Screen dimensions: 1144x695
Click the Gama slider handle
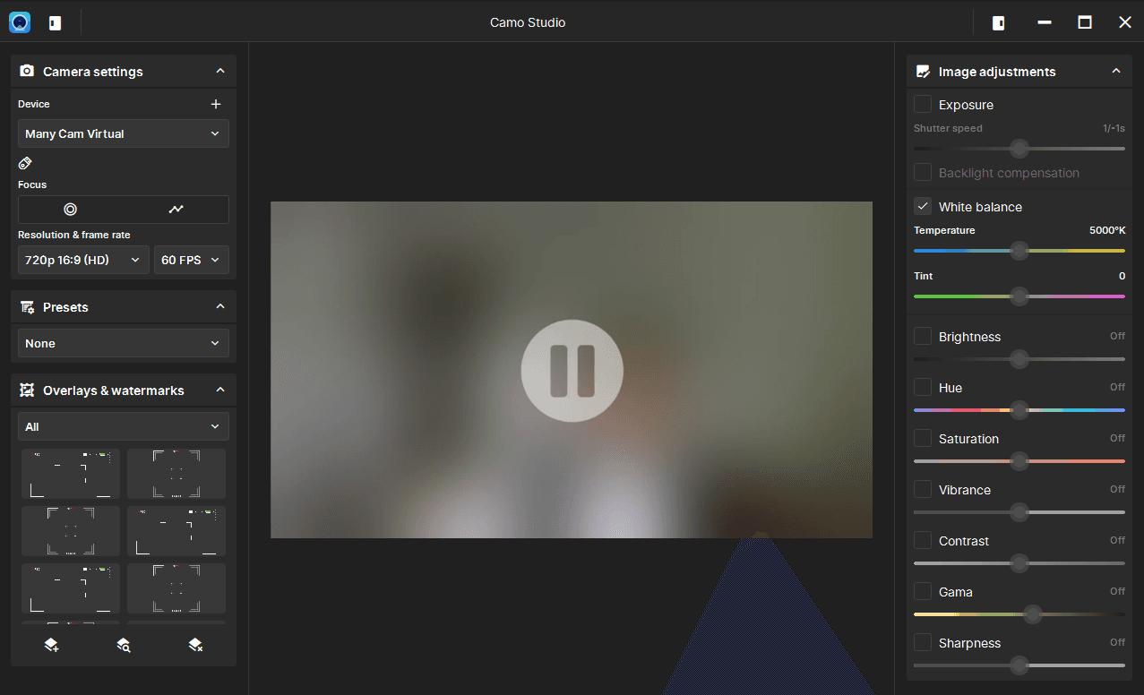point(1033,614)
